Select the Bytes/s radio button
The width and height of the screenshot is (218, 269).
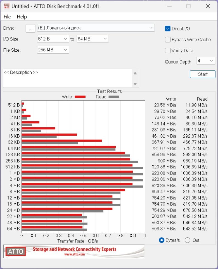(x=162, y=240)
